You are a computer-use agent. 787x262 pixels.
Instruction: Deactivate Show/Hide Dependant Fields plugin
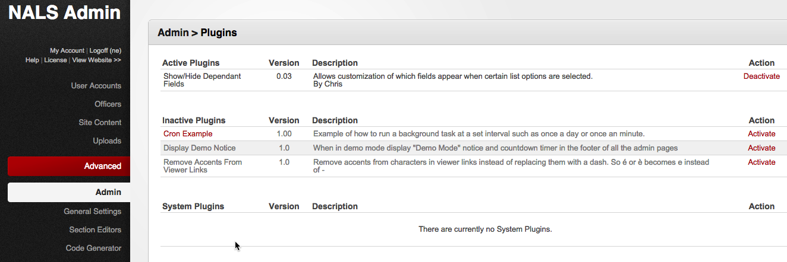point(761,76)
